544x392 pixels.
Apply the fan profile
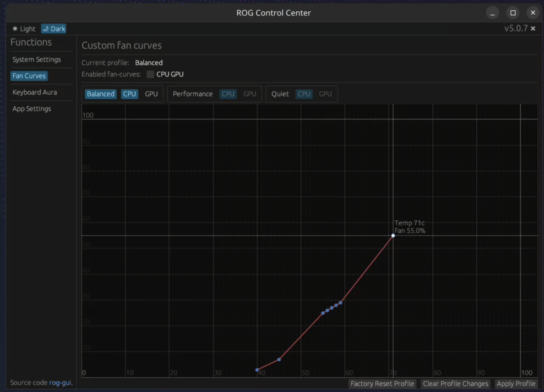pos(516,384)
